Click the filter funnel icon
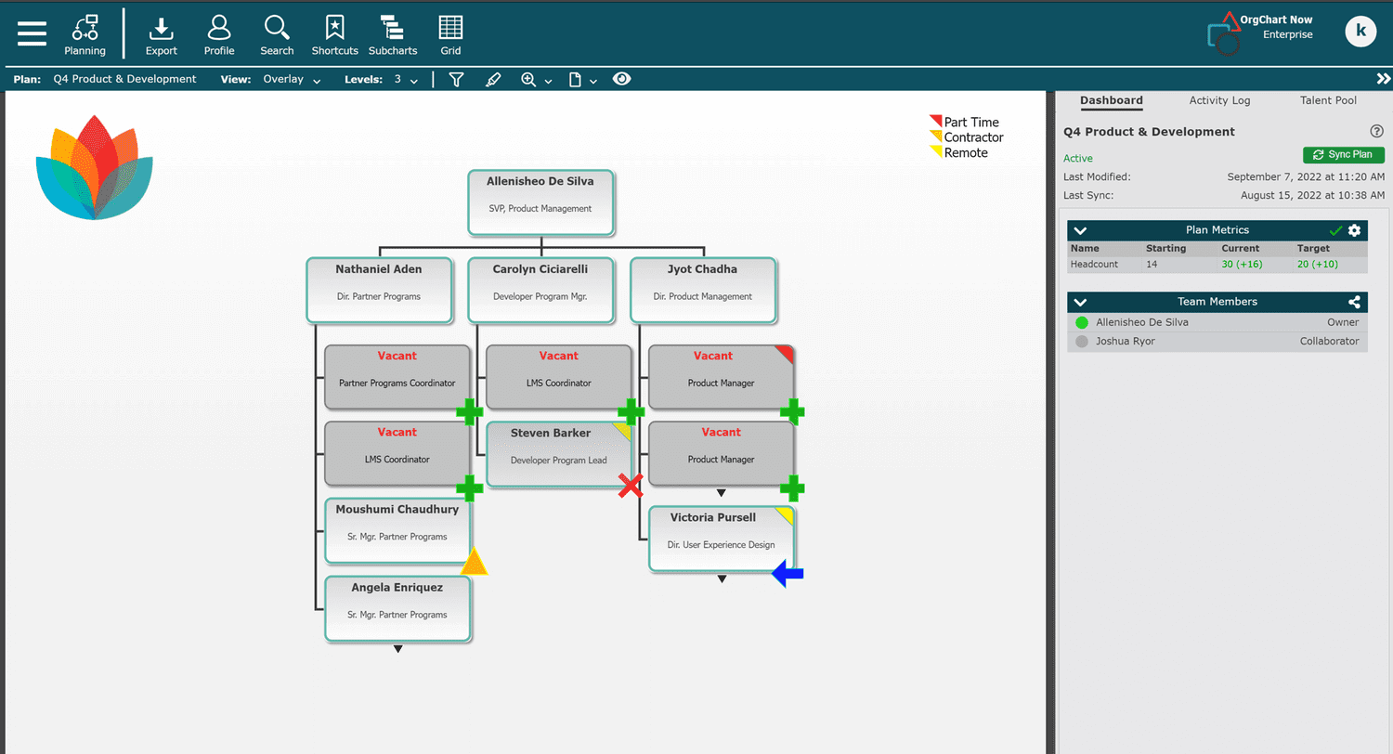This screenshot has height=754, width=1393. tap(456, 80)
